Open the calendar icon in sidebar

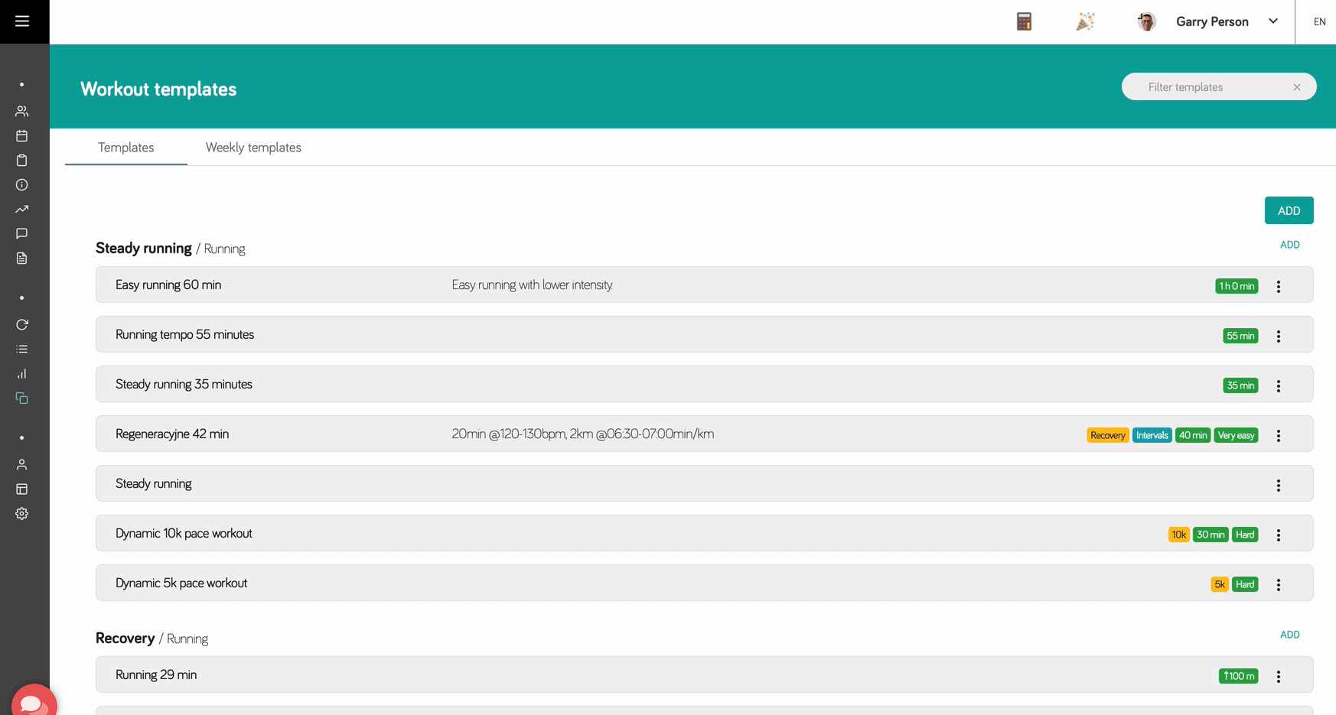pos(22,136)
